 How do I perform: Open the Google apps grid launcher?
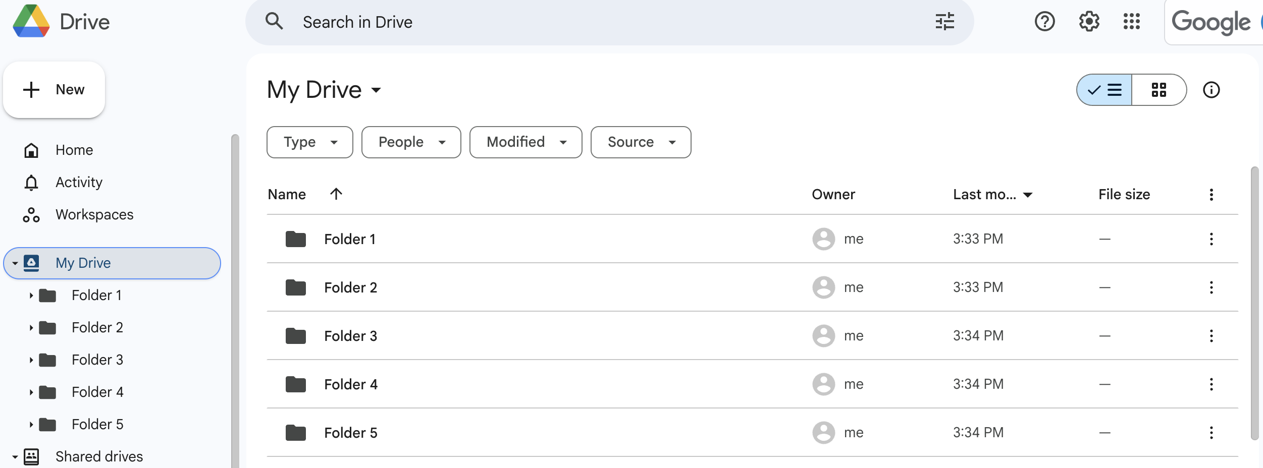click(1131, 22)
